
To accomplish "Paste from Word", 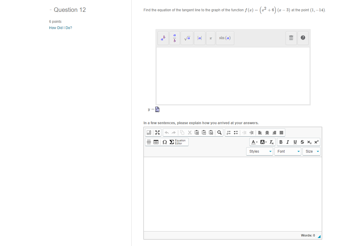I will click(x=211, y=132).
